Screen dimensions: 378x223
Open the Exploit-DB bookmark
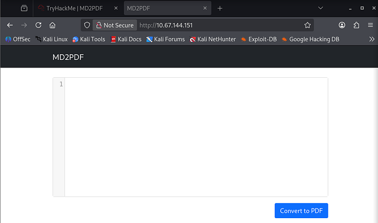259,39
